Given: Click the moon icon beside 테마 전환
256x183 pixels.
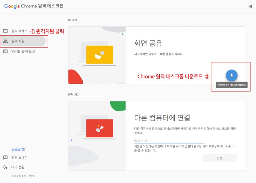Looking at the screenshot, I should click(x=5, y=167).
